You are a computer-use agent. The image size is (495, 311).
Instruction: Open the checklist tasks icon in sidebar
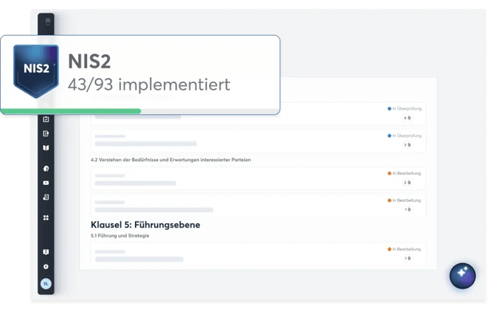pyautogui.click(x=46, y=119)
